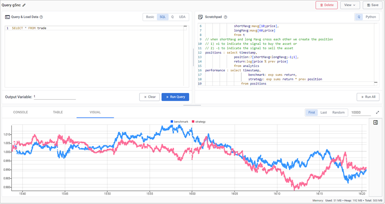Select the Random rows sampling option
The image size is (385, 204).
(338, 113)
